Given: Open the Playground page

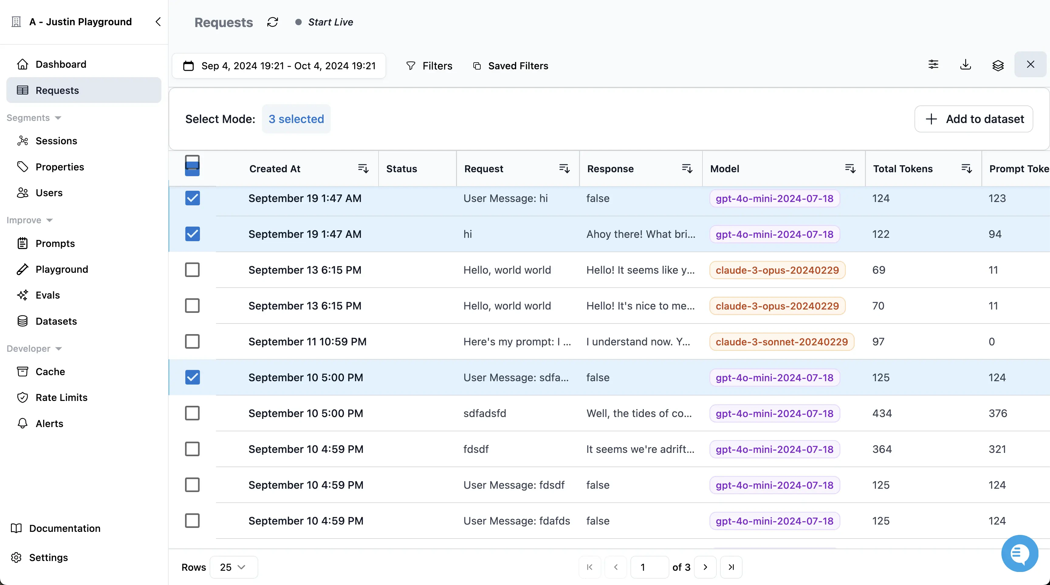Looking at the screenshot, I should point(62,269).
